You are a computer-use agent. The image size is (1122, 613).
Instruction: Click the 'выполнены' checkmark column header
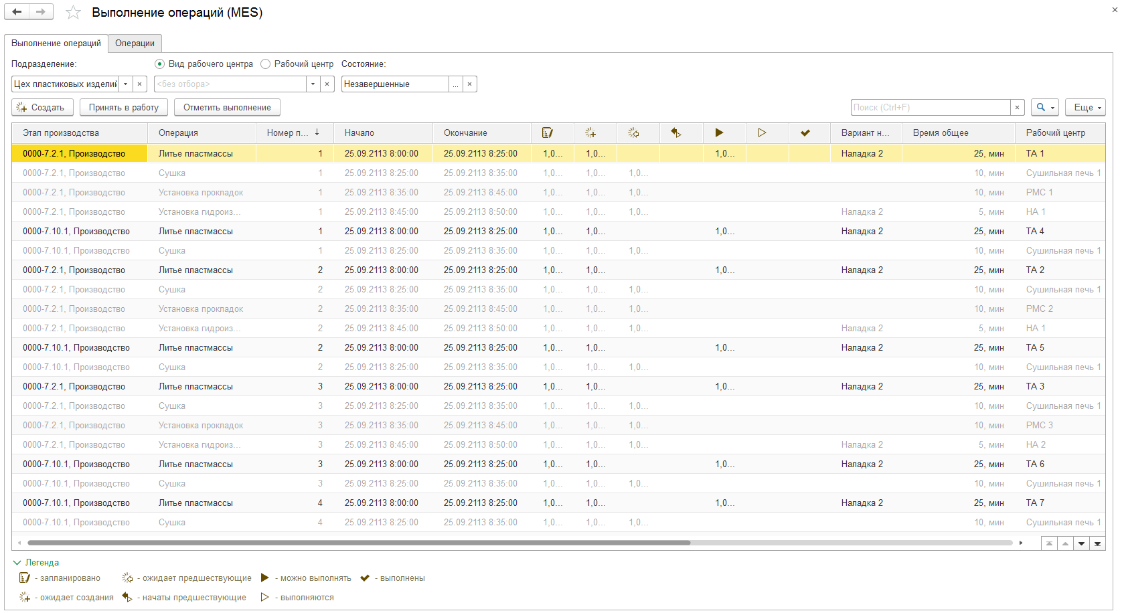pos(805,133)
